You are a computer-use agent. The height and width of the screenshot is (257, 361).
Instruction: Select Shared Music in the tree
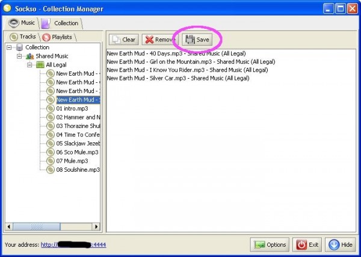(52, 56)
